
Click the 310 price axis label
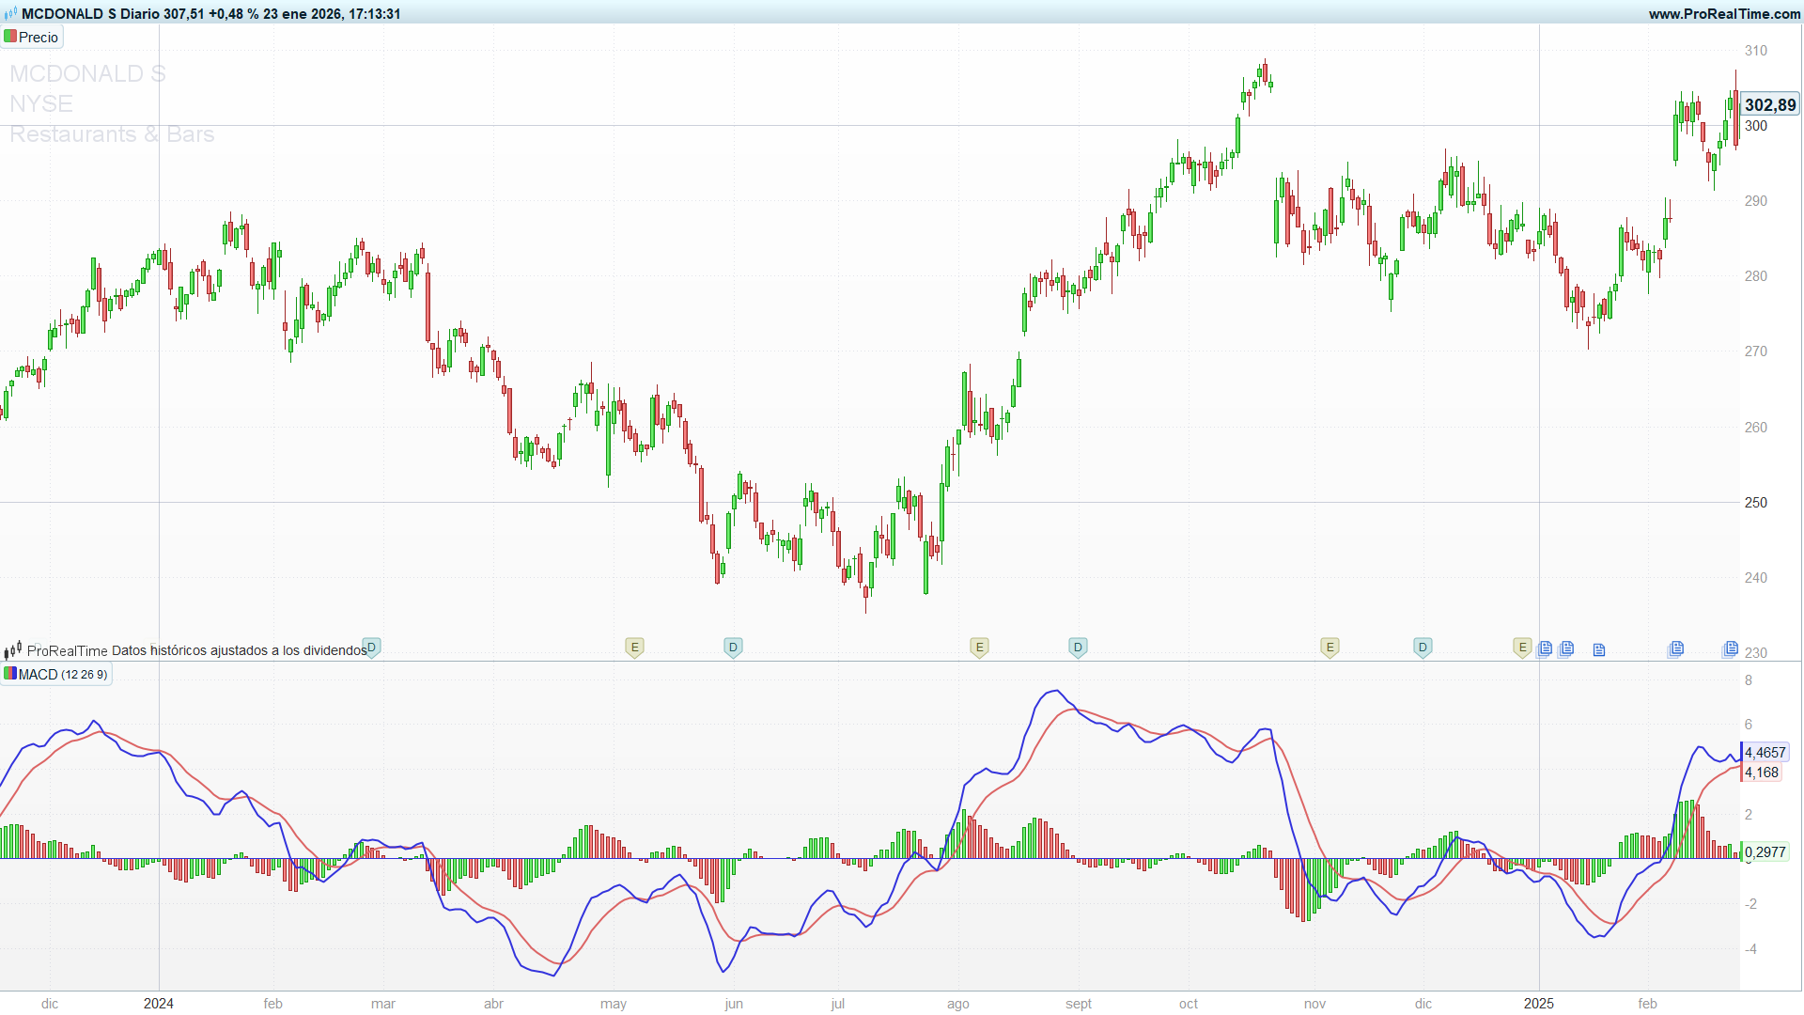[x=1756, y=51]
